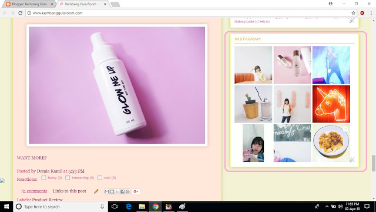
Task: Open Instagram food bowl video
Action: tap(331, 143)
